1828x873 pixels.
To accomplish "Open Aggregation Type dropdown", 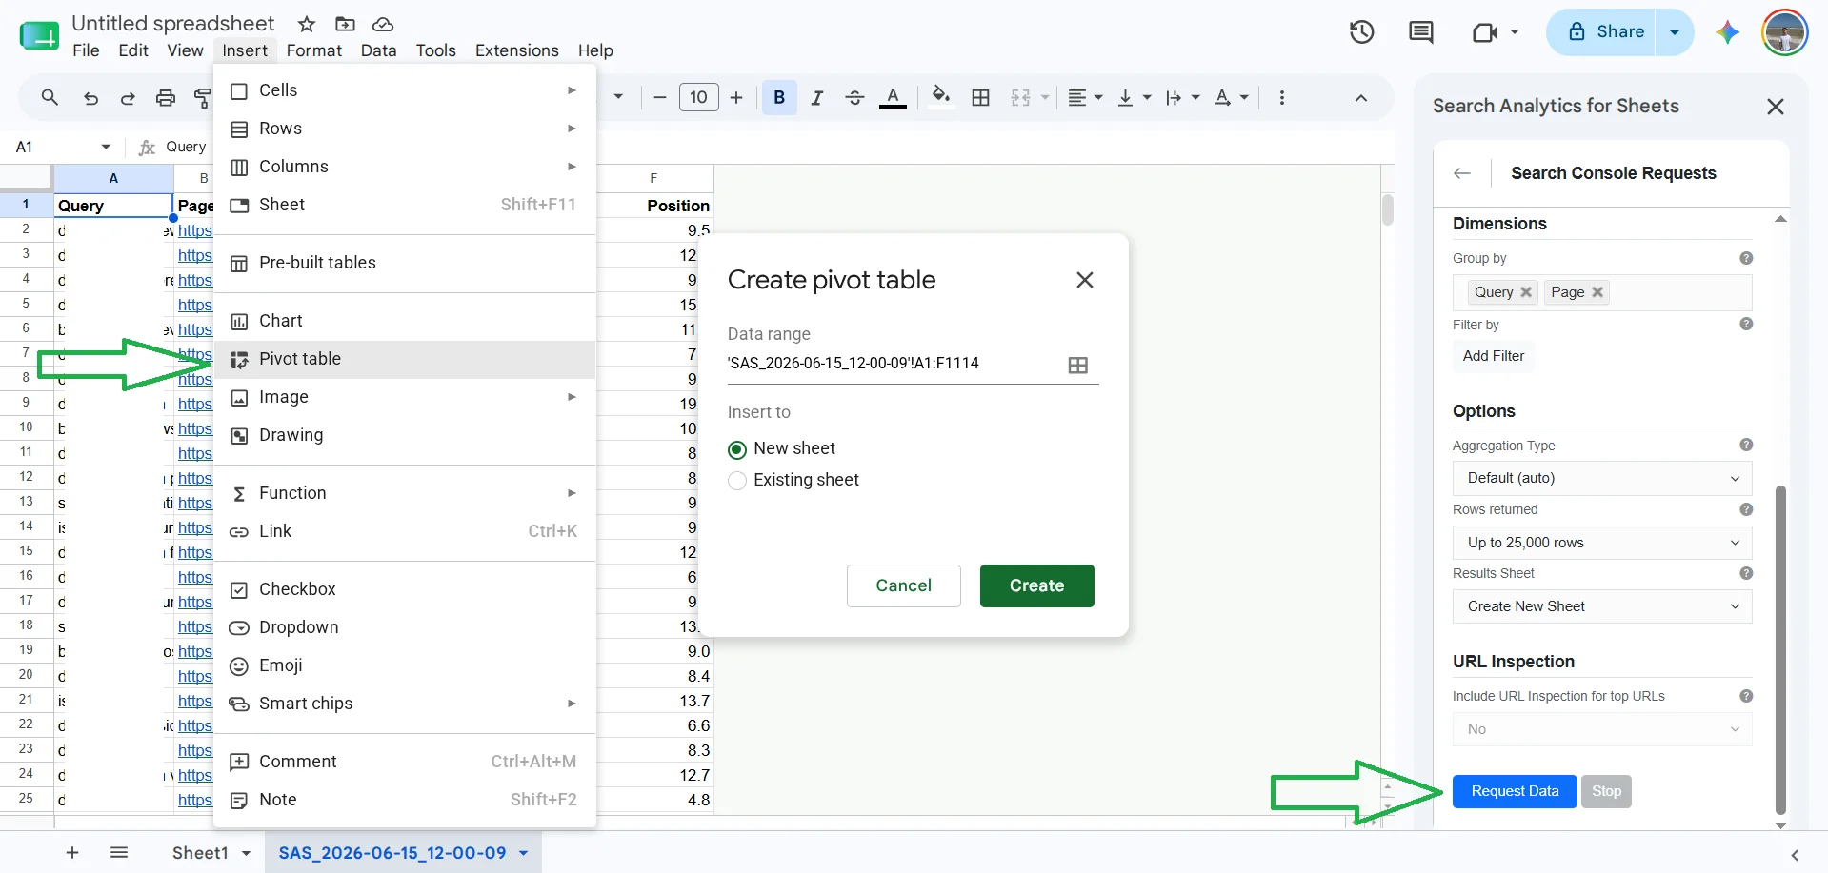I will point(1602,478).
